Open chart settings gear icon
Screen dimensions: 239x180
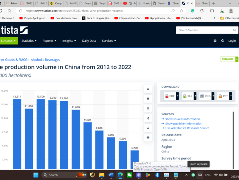coord(148,108)
